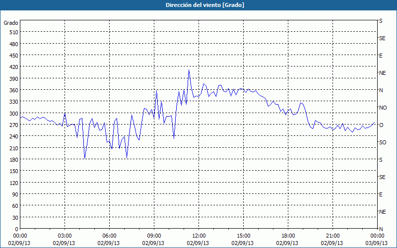Image resolution: width=397 pixels, height=248 pixels.
Task: Click the 90 y-axis tick label
Action: click(15, 194)
